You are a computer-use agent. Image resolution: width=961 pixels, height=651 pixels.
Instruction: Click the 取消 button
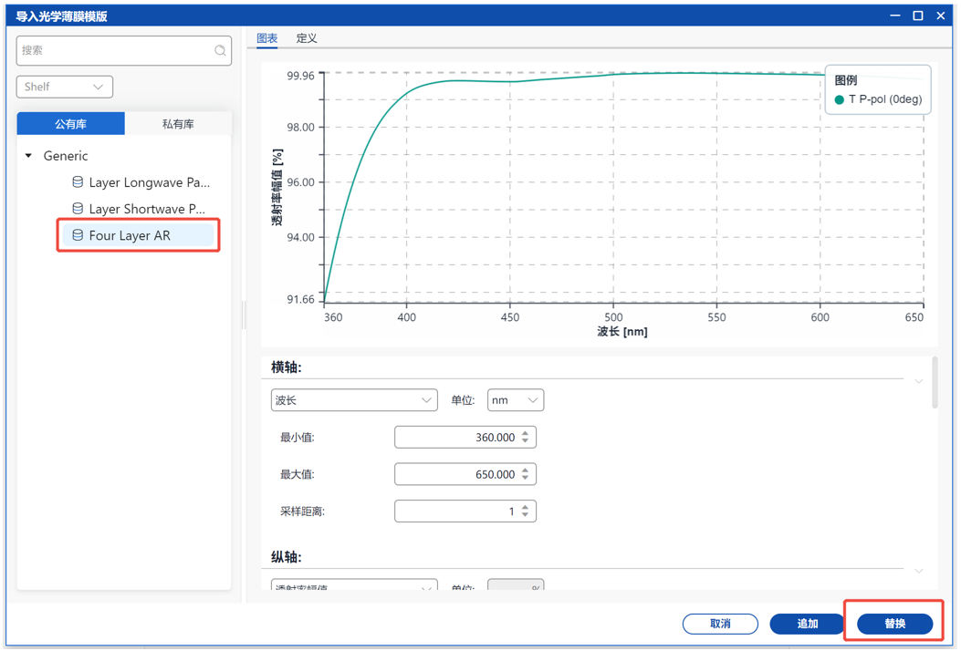coord(720,624)
